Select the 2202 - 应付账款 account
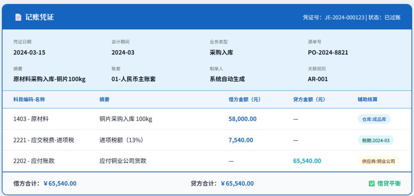 click(34, 161)
